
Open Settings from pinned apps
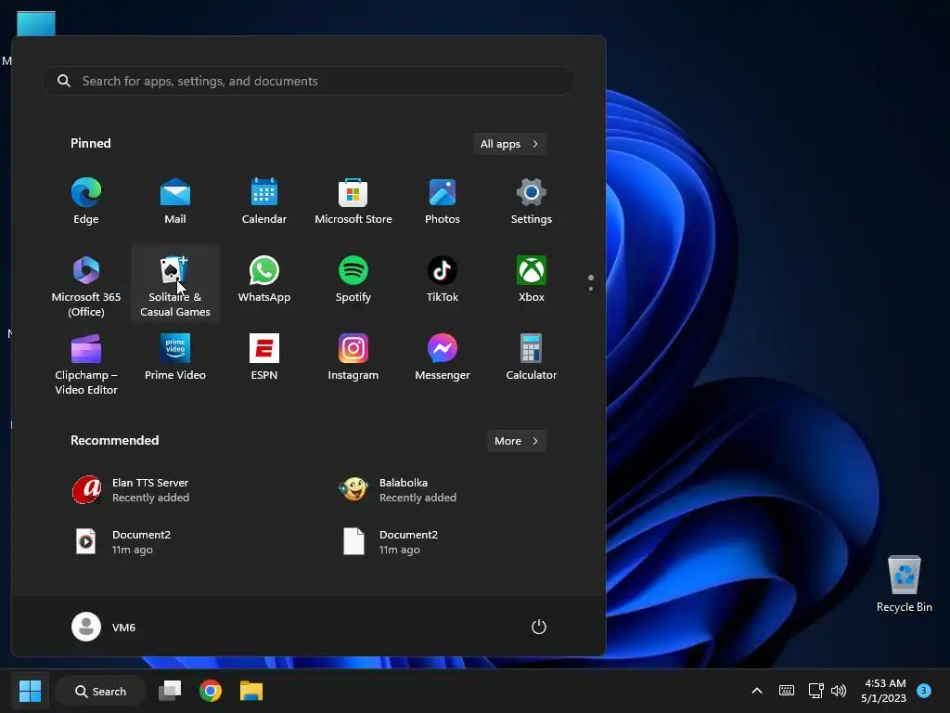tap(532, 201)
